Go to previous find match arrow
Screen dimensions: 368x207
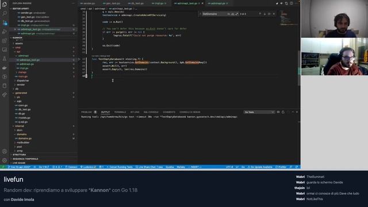coord(260,14)
